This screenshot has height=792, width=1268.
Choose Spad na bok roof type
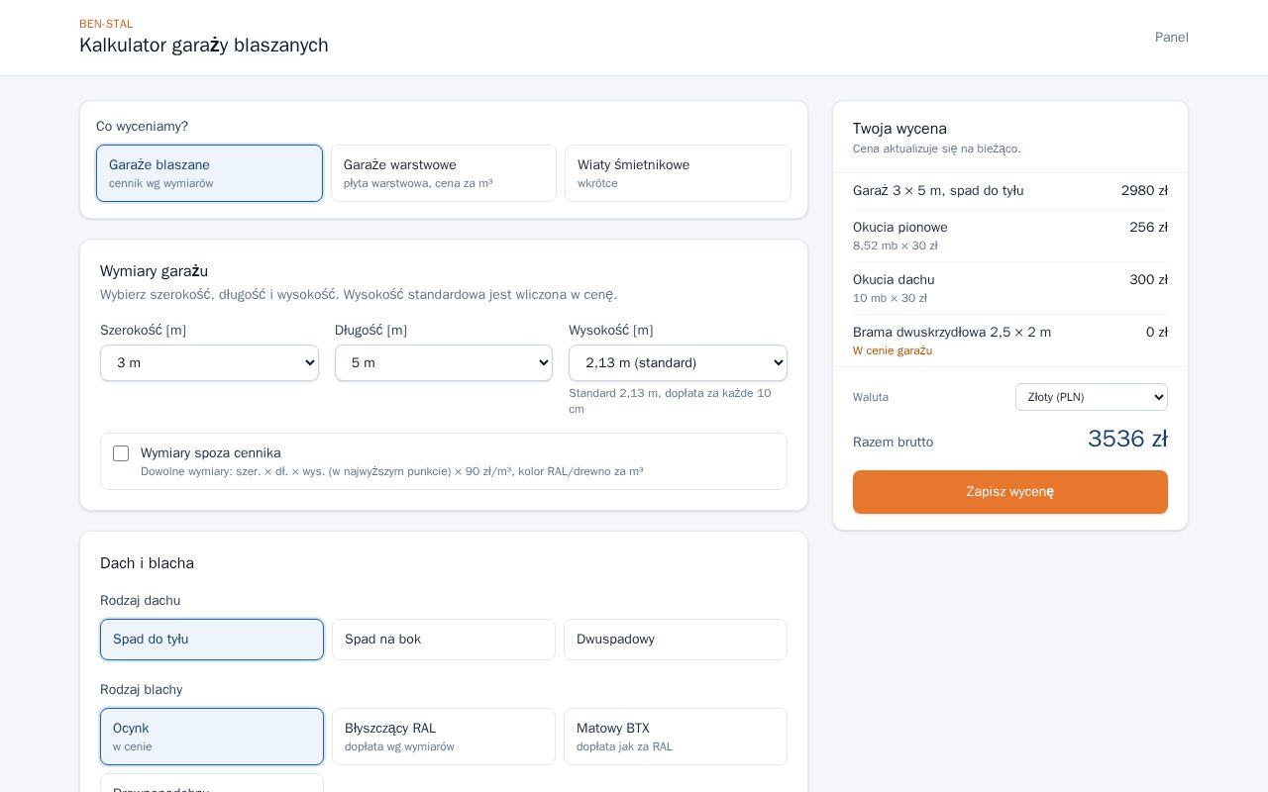[x=444, y=640]
